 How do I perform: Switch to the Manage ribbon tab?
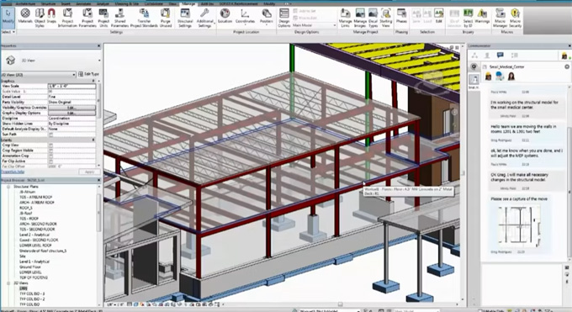pos(188,3)
